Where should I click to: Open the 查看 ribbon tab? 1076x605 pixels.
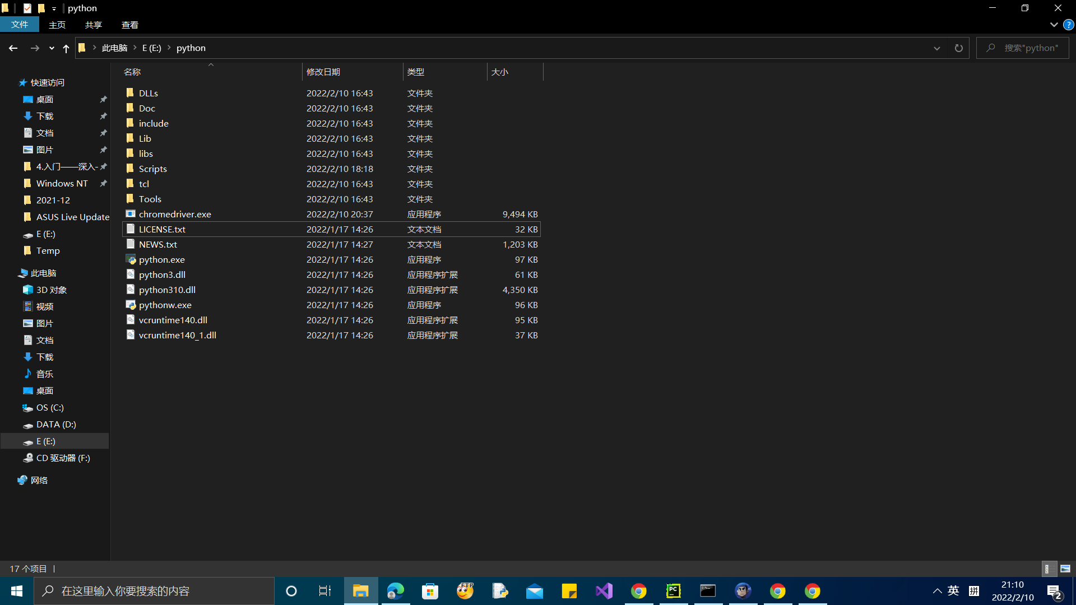[129, 25]
